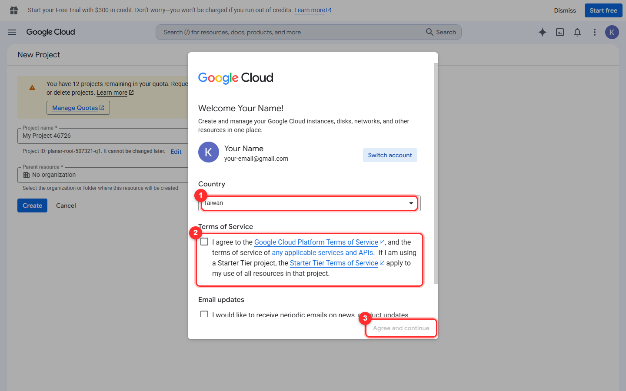Click the gift icon in the free trial banner
The image size is (626, 391).
(x=14, y=10)
